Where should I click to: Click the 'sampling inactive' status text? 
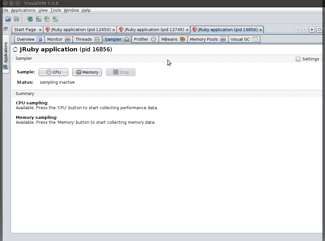(x=57, y=82)
